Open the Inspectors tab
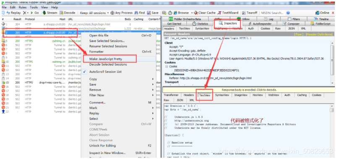 [x=228, y=23]
